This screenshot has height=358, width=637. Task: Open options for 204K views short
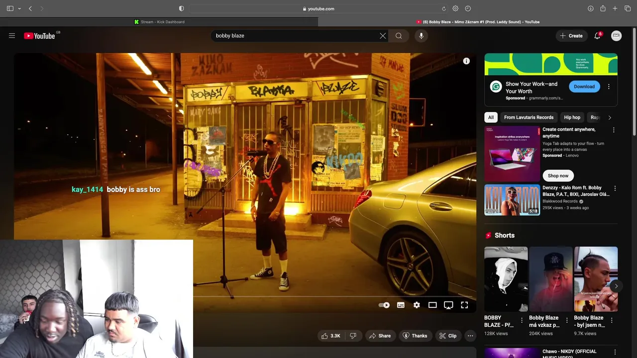566,320
